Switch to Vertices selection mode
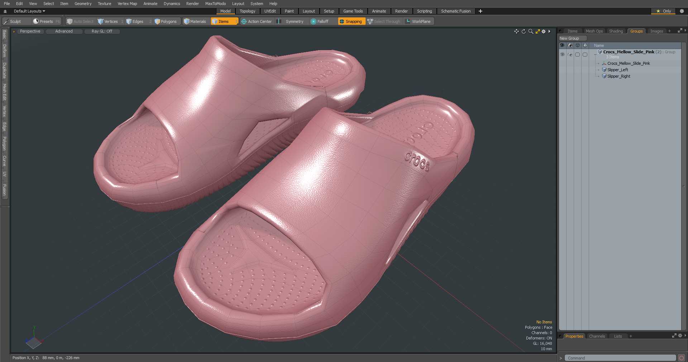 point(110,21)
